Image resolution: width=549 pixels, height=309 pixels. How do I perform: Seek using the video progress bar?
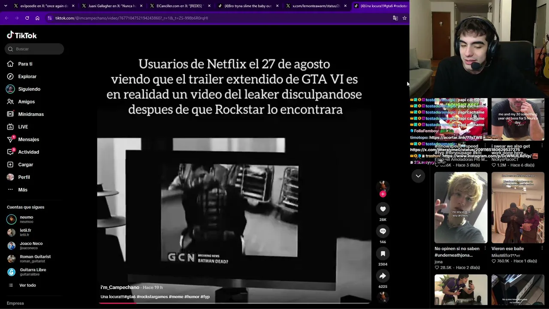(234, 303)
